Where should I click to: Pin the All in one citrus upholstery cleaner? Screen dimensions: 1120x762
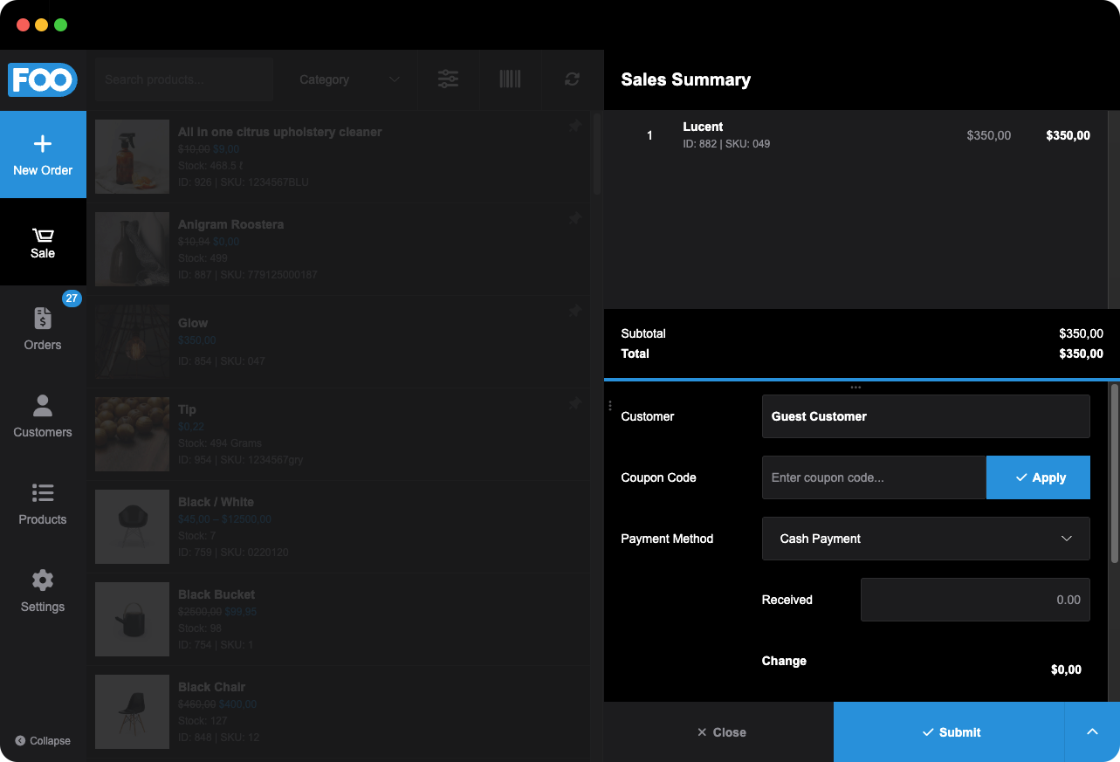(x=574, y=127)
